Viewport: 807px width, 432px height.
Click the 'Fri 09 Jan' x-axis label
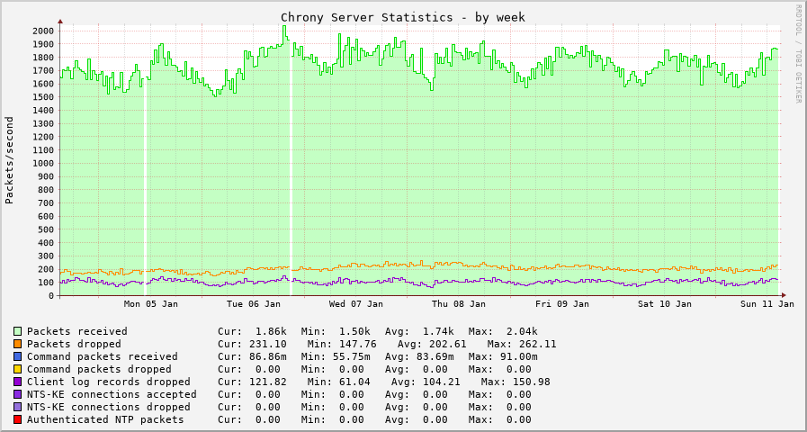tap(562, 304)
